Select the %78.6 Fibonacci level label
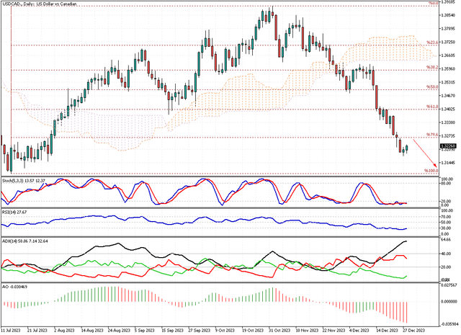Image resolution: width=461 pixels, height=335 pixels. click(x=432, y=135)
